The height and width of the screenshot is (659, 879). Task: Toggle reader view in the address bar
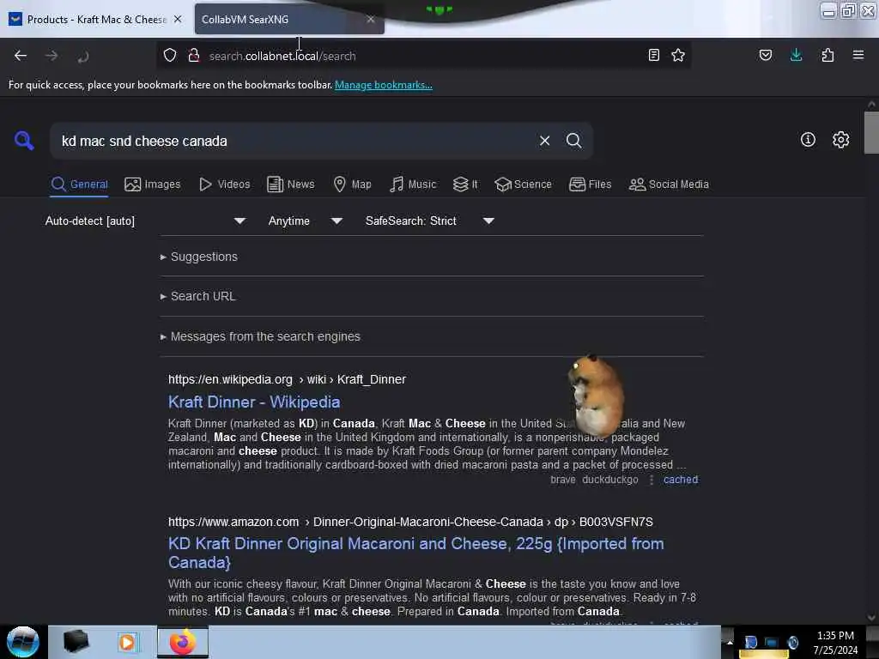[653, 55]
